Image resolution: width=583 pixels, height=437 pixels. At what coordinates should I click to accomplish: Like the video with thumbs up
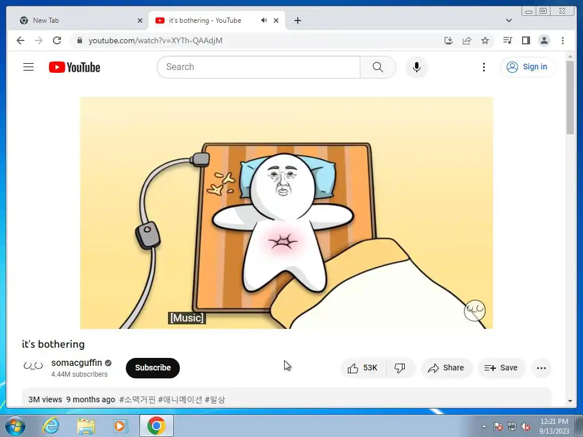tap(363, 368)
